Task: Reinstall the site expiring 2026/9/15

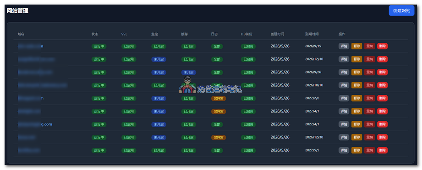Action: (x=369, y=46)
